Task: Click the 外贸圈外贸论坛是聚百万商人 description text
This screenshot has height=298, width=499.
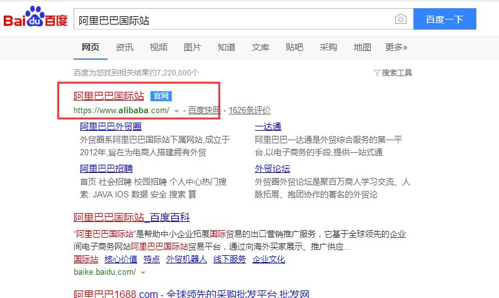Action: pyautogui.click(x=332, y=188)
